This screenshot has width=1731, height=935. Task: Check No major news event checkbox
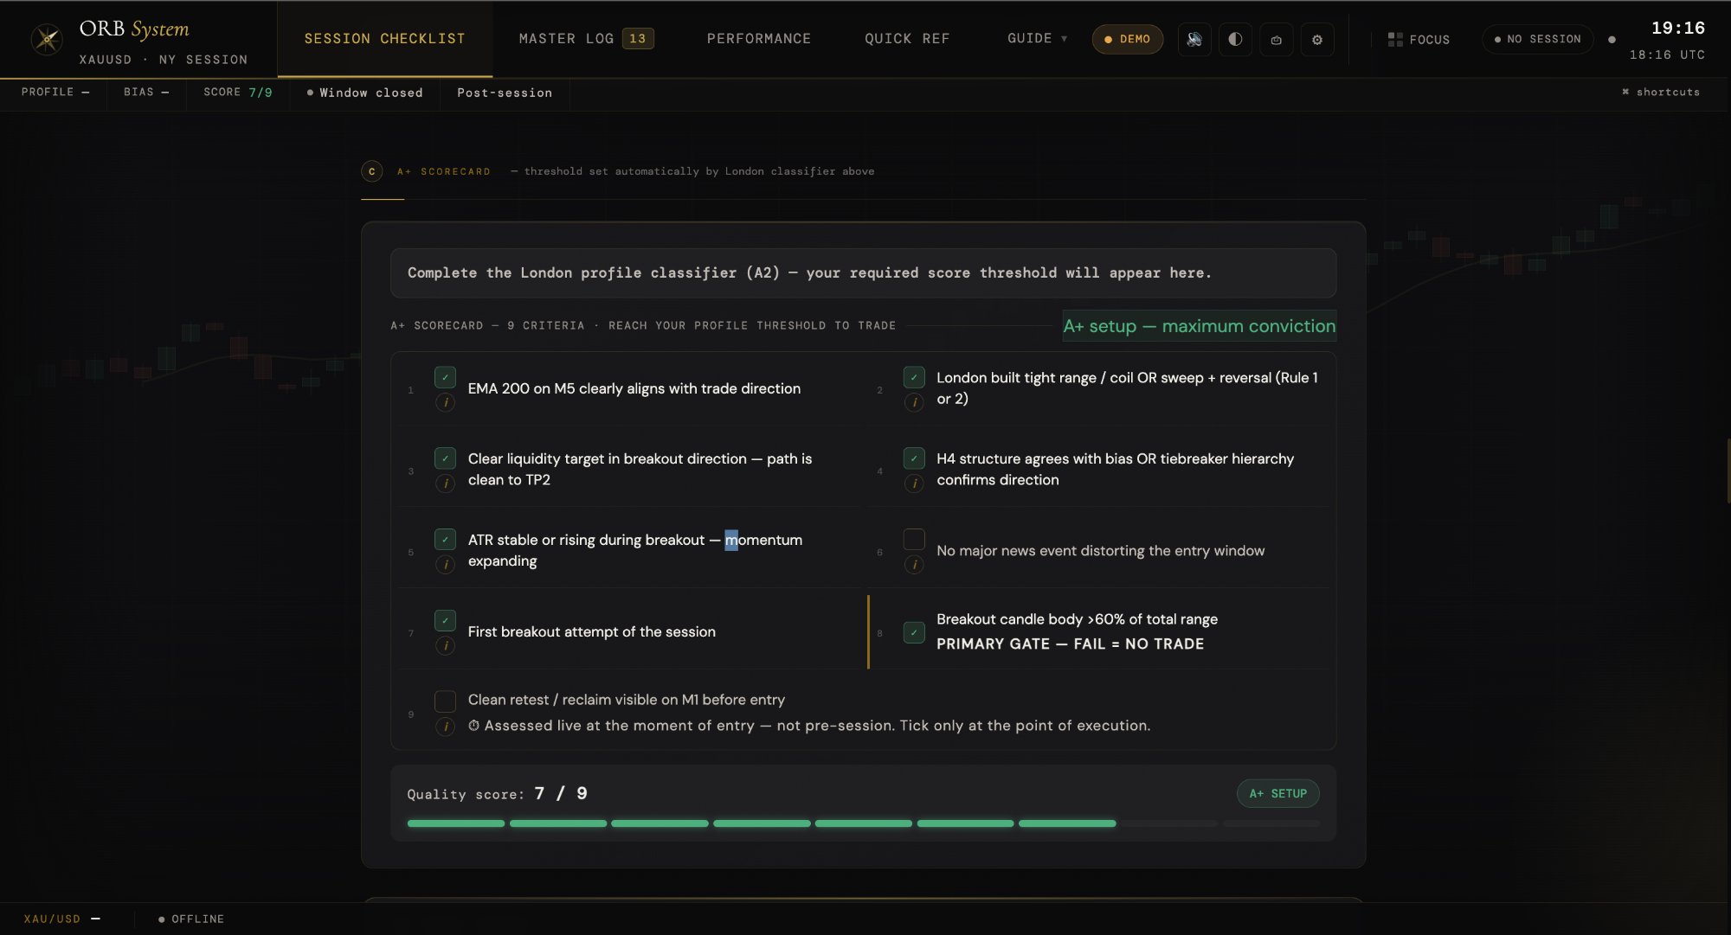coord(914,539)
